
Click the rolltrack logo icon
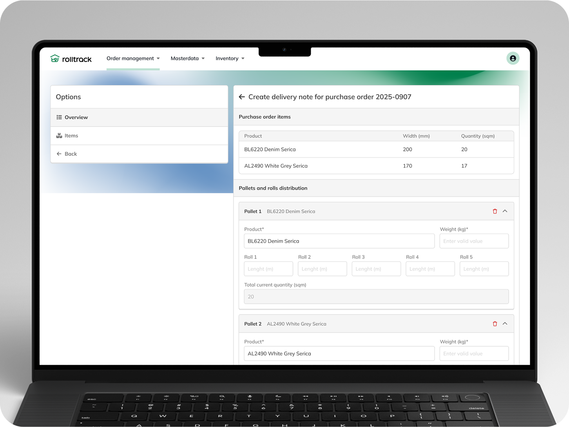click(x=55, y=58)
